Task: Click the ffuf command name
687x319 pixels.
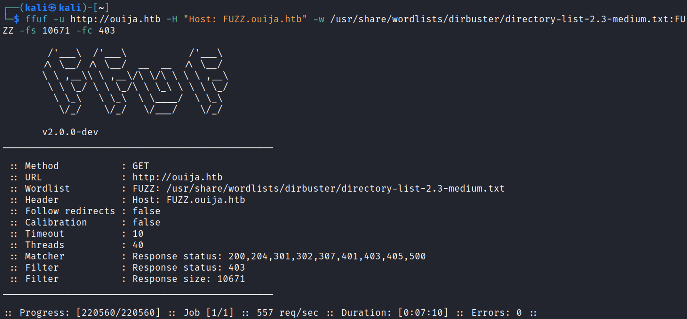Action: (x=36, y=19)
